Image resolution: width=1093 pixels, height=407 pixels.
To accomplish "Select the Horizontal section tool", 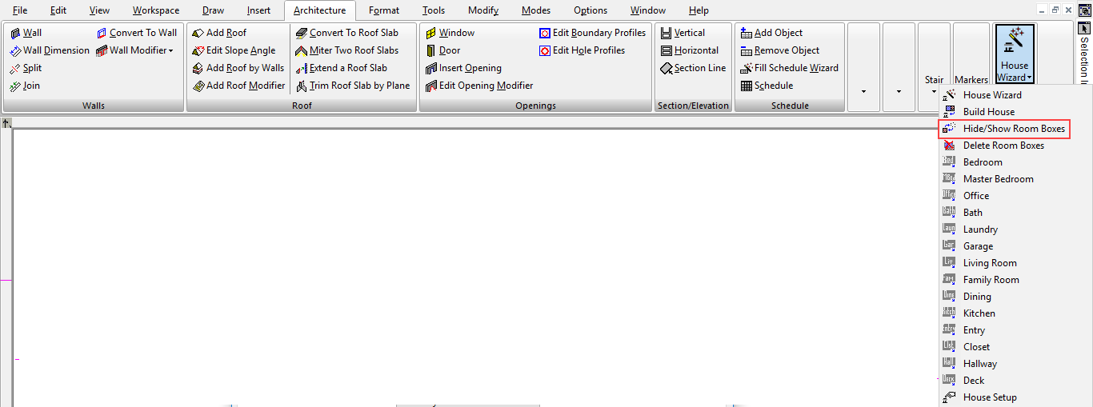I will (690, 50).
